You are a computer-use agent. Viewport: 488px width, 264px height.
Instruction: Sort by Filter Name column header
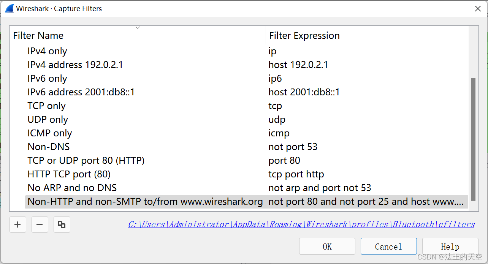(138, 36)
